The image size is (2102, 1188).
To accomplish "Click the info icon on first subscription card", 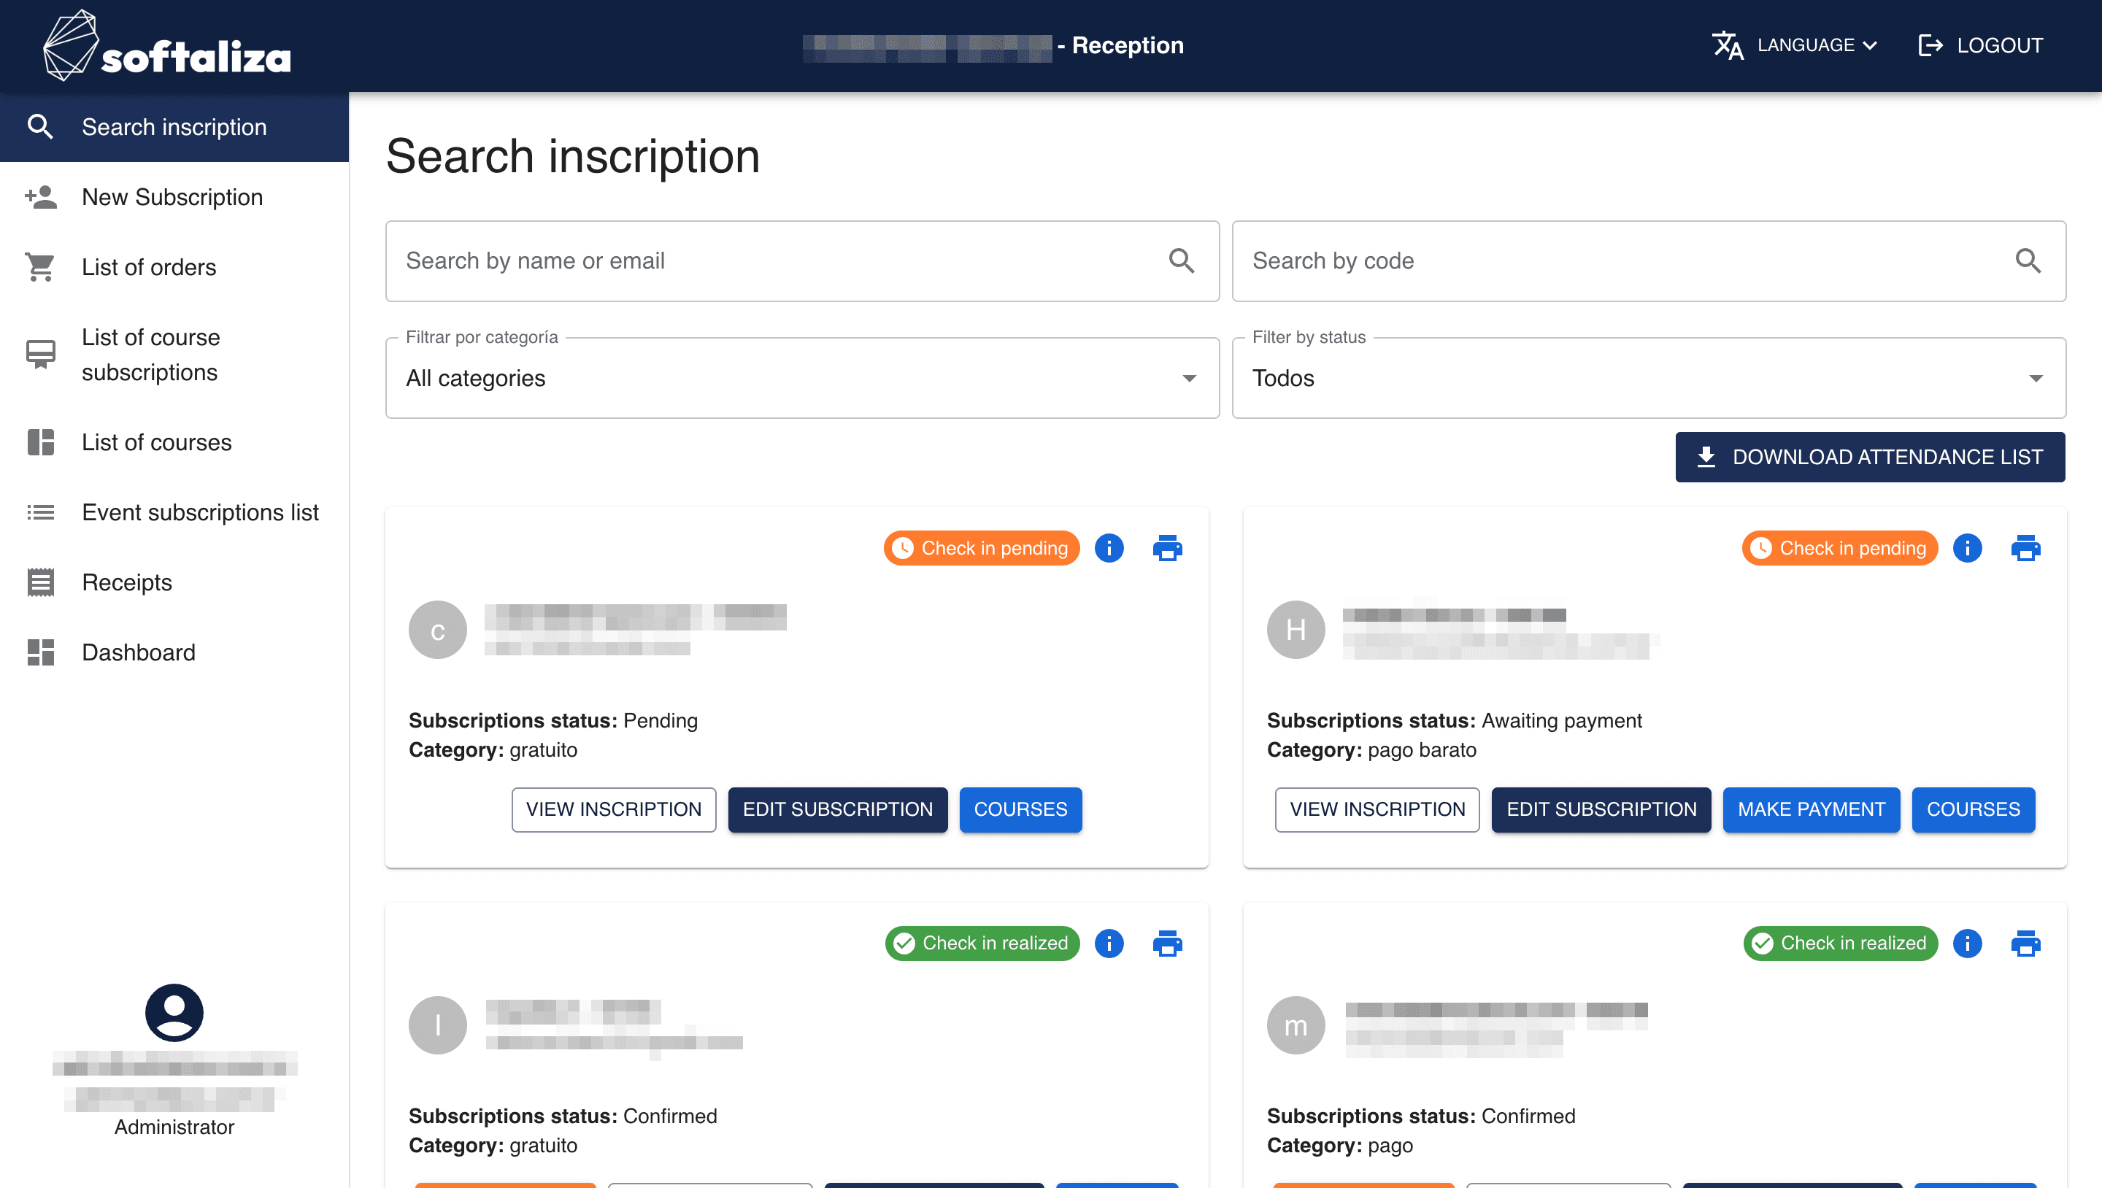I will pos(1109,549).
